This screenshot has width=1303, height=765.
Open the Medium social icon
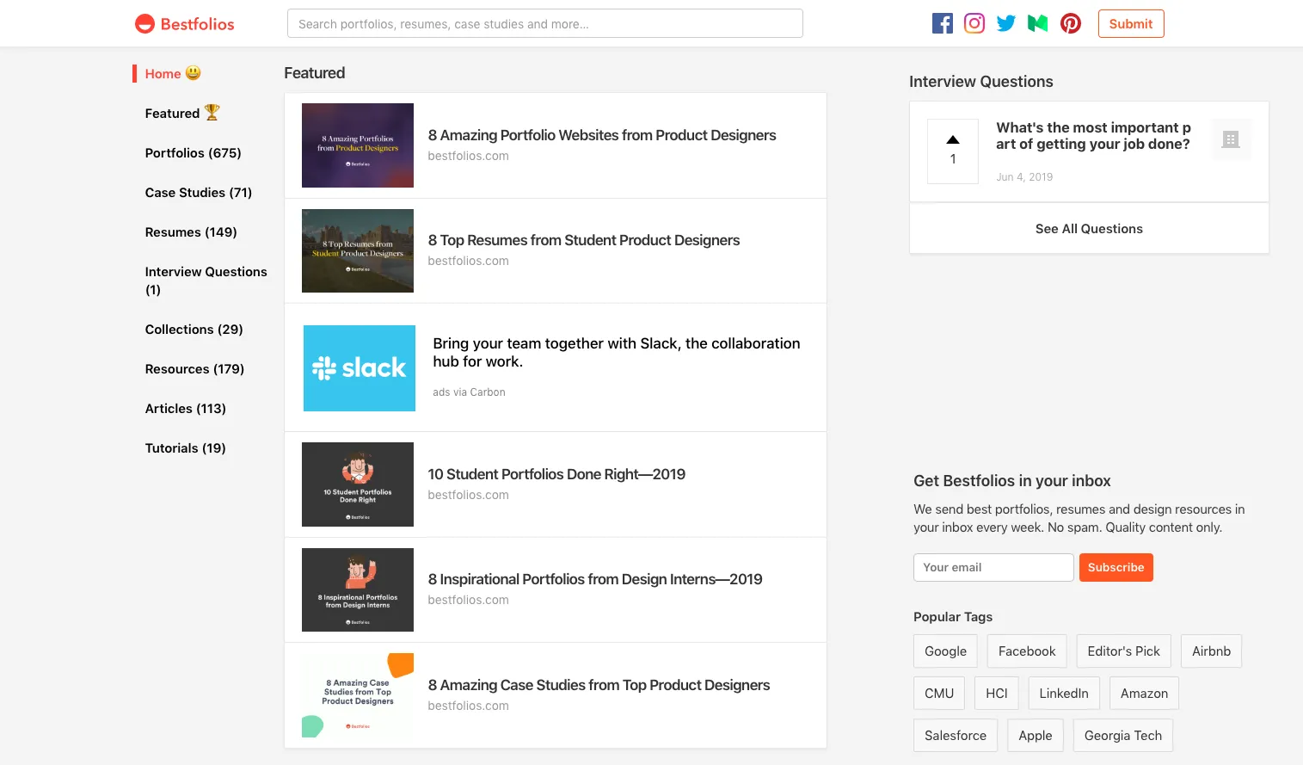coord(1038,23)
